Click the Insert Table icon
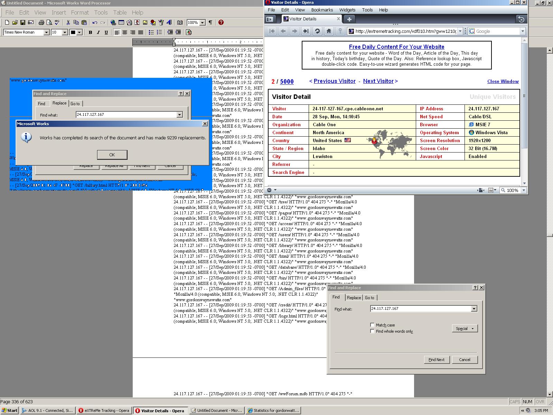This screenshot has width=553, height=415. coord(121,22)
